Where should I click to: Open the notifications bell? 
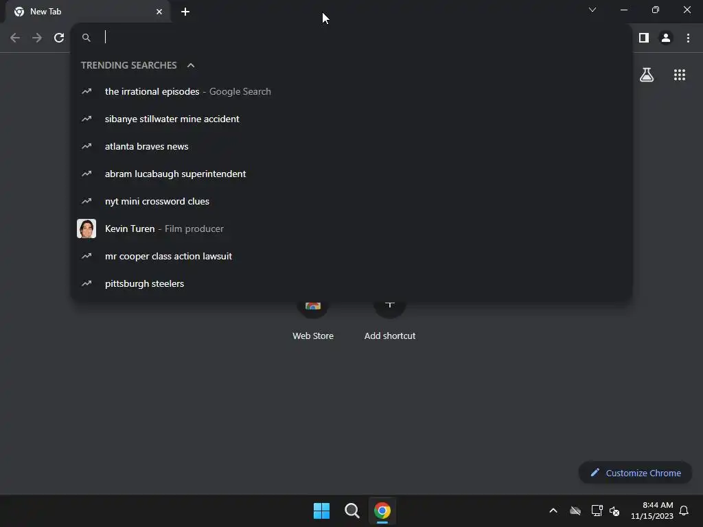(684, 511)
